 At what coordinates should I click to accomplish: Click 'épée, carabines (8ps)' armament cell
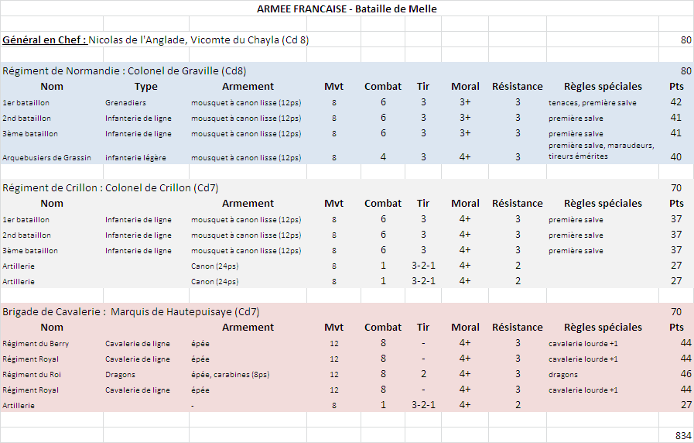(x=230, y=375)
